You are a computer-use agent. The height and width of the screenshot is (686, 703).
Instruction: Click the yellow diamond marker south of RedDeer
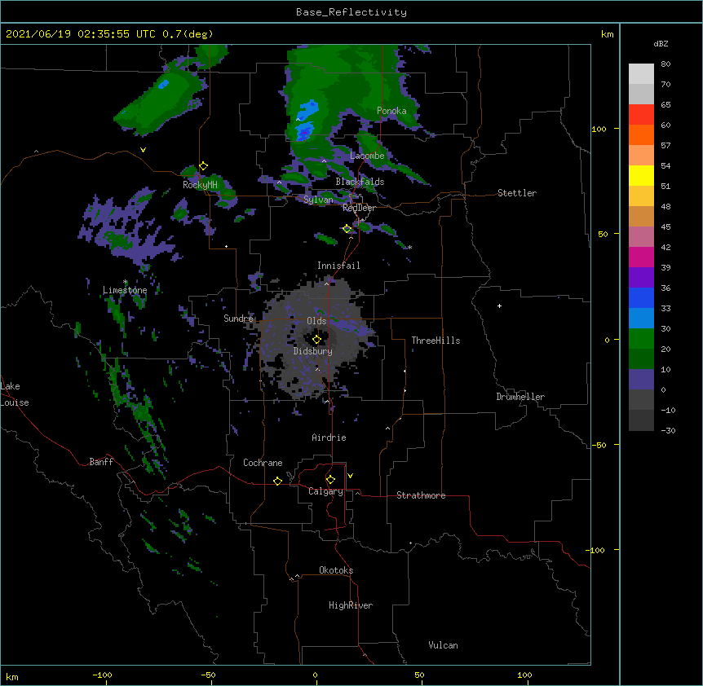347,229
